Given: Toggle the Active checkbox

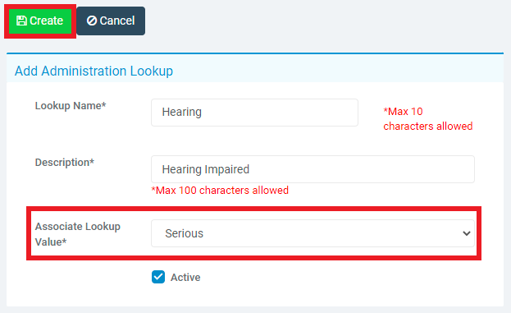Looking at the screenshot, I should 158,277.
